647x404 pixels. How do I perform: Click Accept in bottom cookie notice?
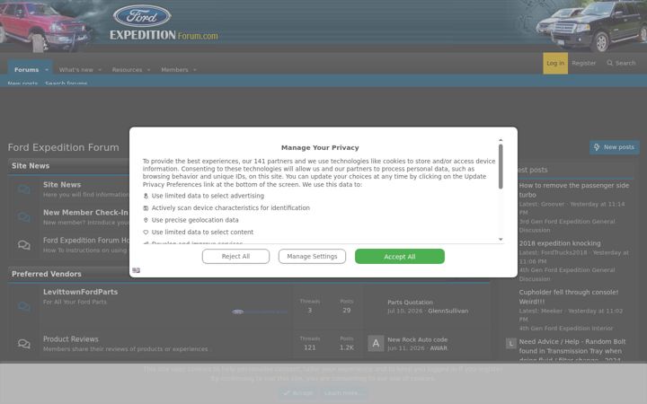298,393
